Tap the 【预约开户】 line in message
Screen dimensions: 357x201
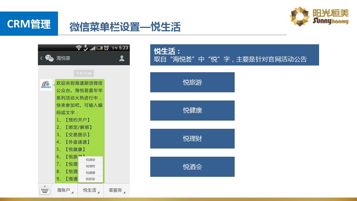[x=73, y=120]
